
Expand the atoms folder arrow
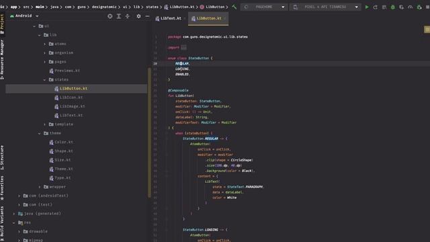tap(45, 44)
